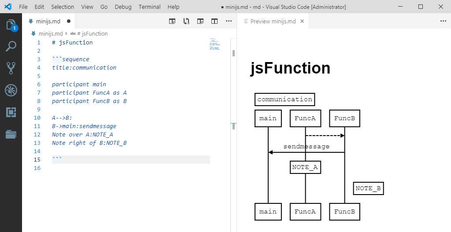The height and width of the screenshot is (232, 451).
Task: Click line number 15 in the gutter
Action: [37, 159]
